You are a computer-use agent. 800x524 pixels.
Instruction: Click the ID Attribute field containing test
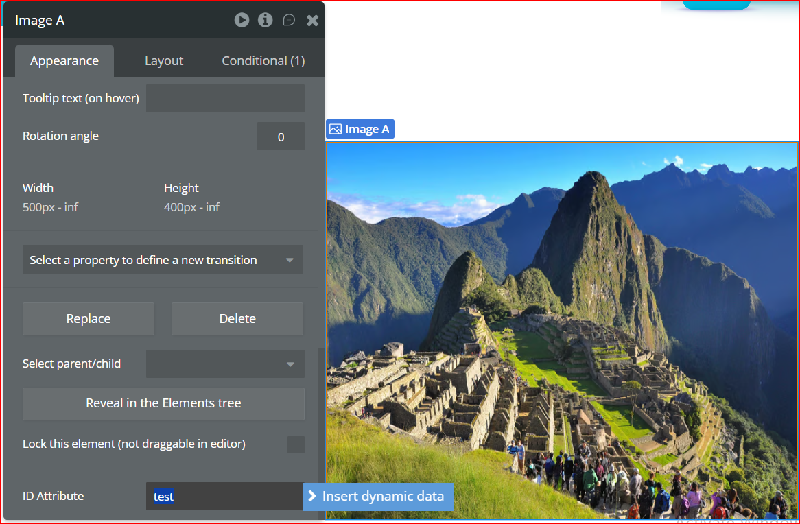[224, 497]
